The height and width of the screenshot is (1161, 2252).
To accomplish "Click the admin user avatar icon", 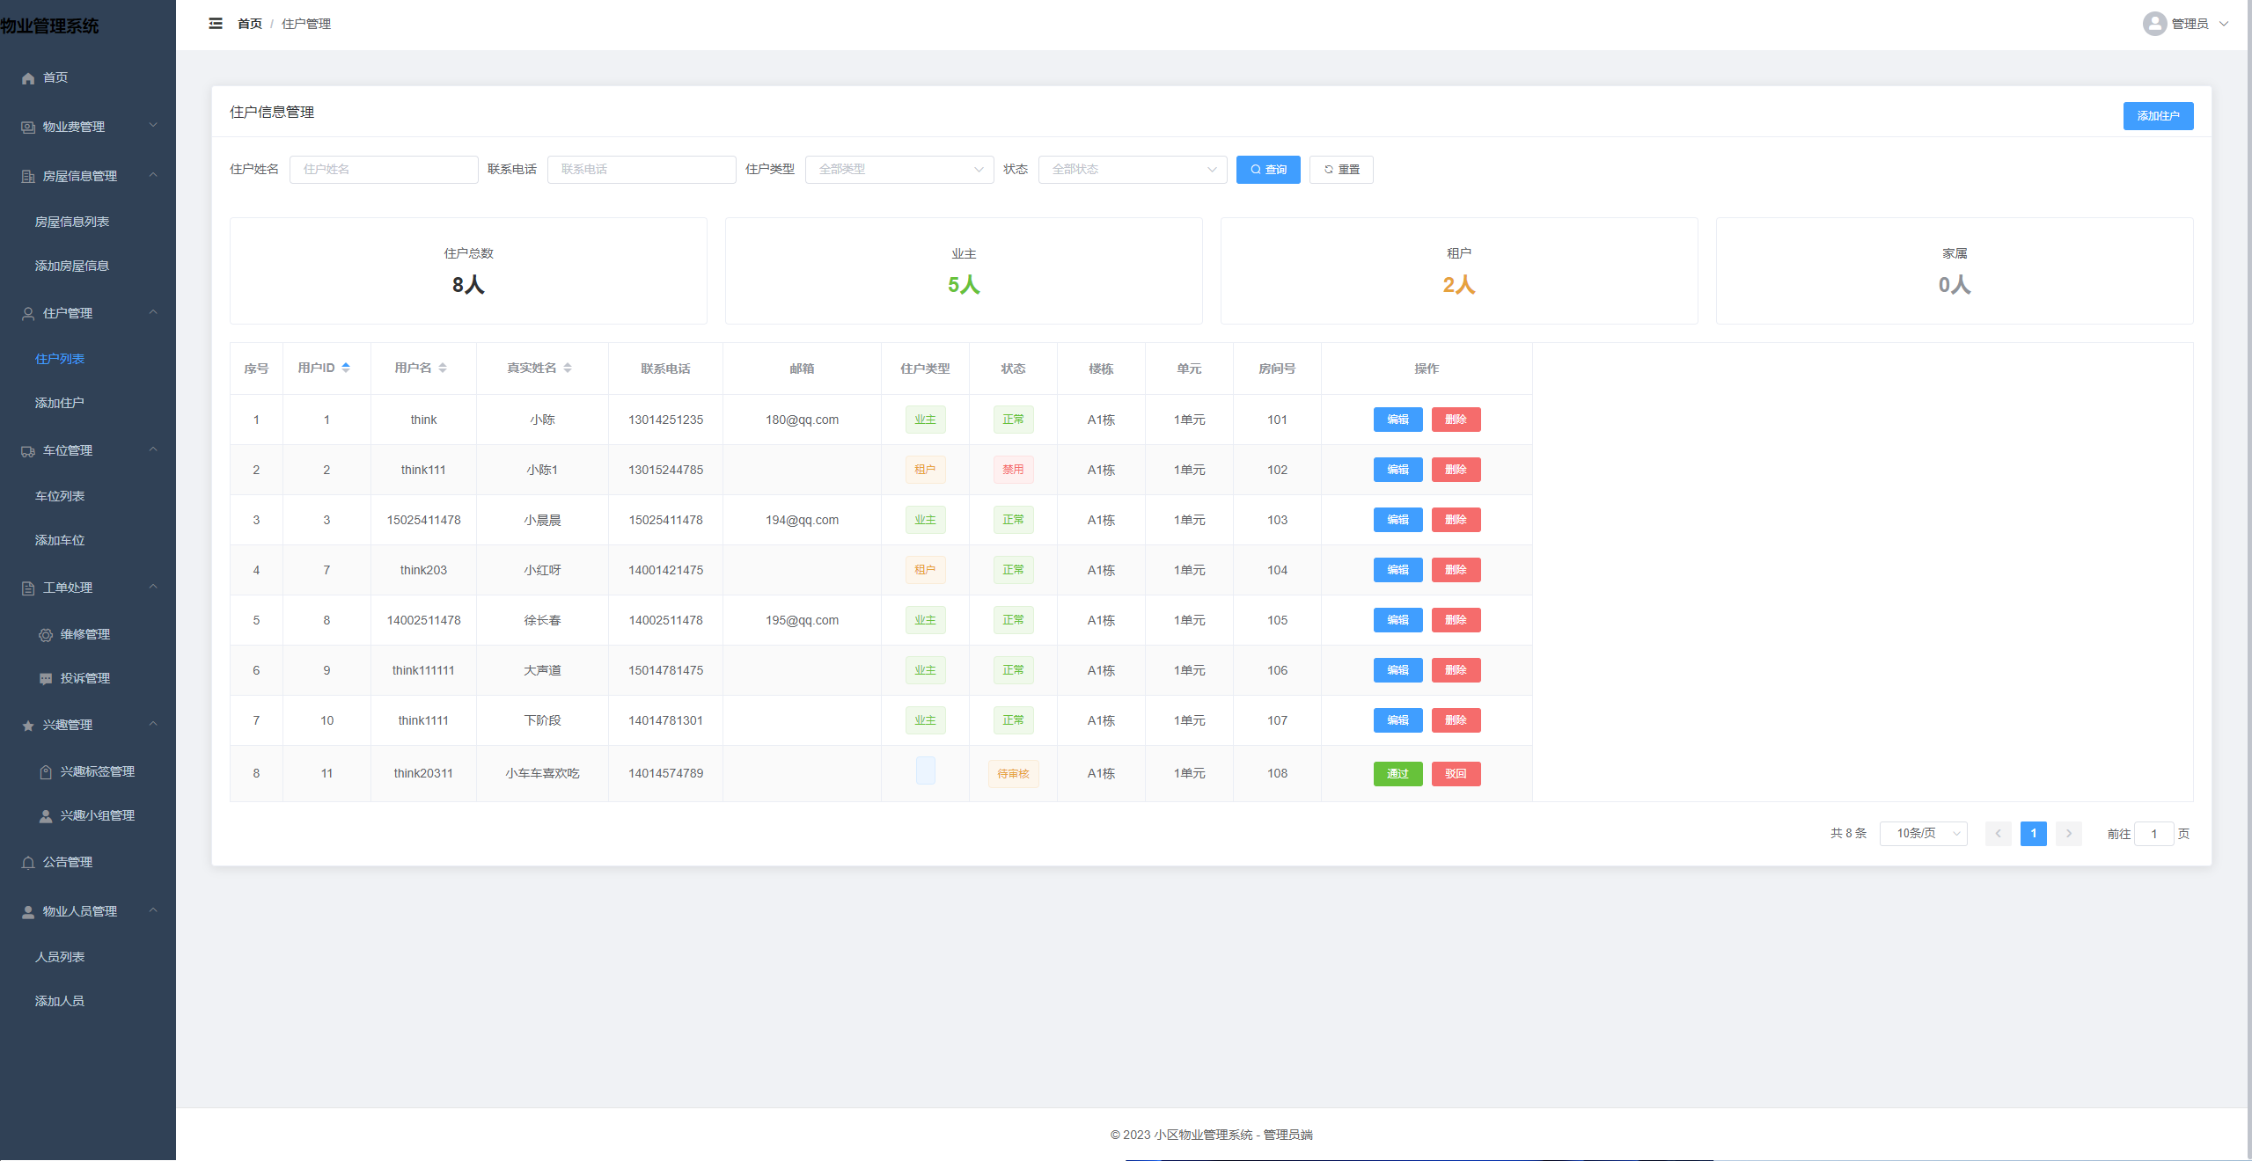I will coord(2153,24).
